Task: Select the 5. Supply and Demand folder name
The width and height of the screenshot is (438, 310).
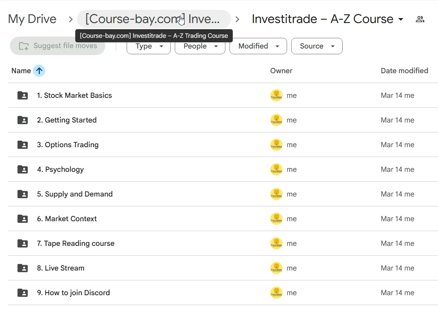Action: pyautogui.click(x=75, y=194)
